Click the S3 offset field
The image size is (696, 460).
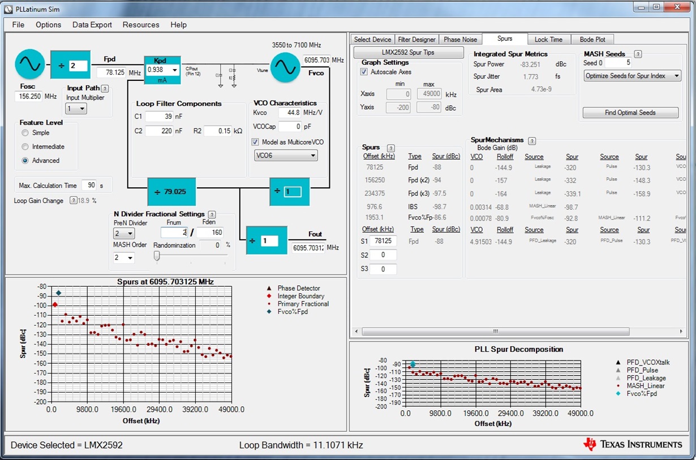383,269
